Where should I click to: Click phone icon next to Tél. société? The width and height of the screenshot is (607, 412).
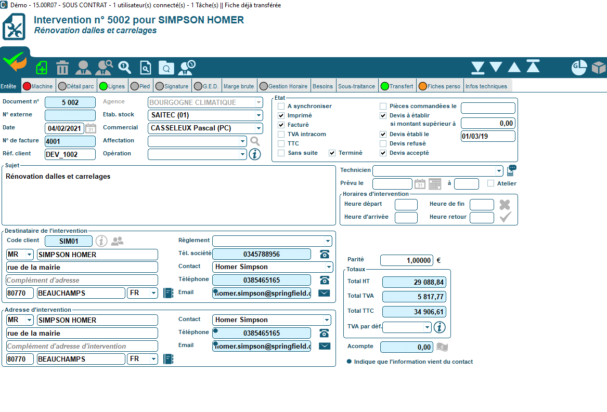click(x=325, y=254)
